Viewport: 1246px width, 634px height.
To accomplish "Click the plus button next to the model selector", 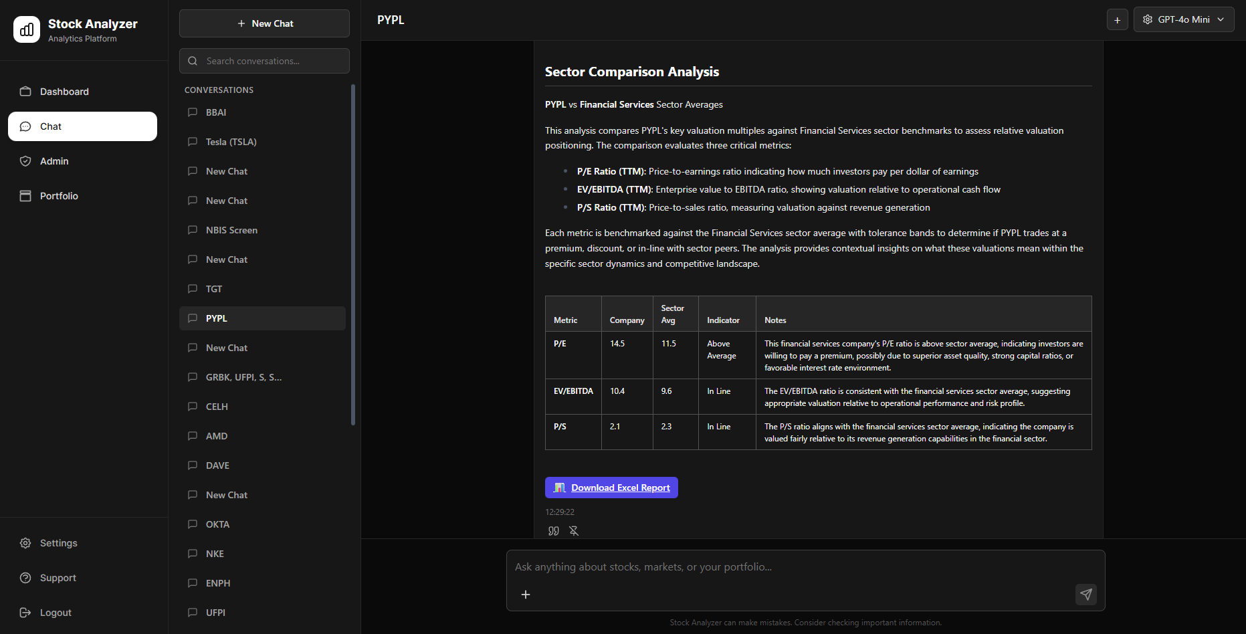I will point(1117,19).
